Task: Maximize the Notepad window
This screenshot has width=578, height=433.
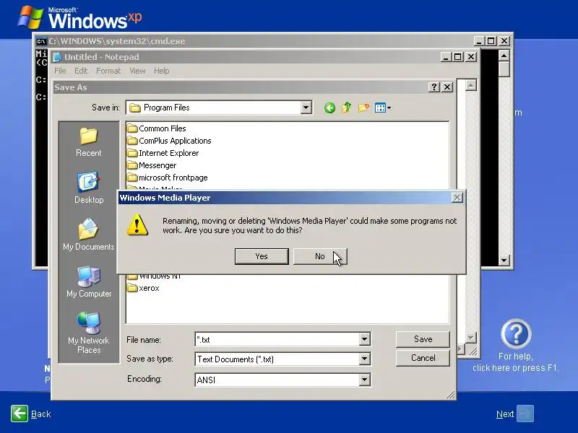Action: click(458, 57)
